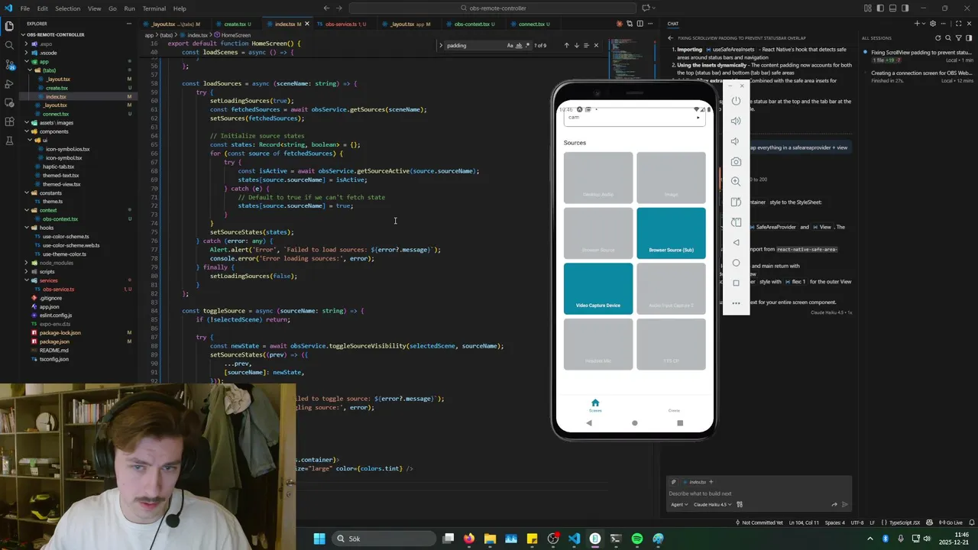Open the Run menu
This screenshot has width=978, height=550.
tap(129, 8)
